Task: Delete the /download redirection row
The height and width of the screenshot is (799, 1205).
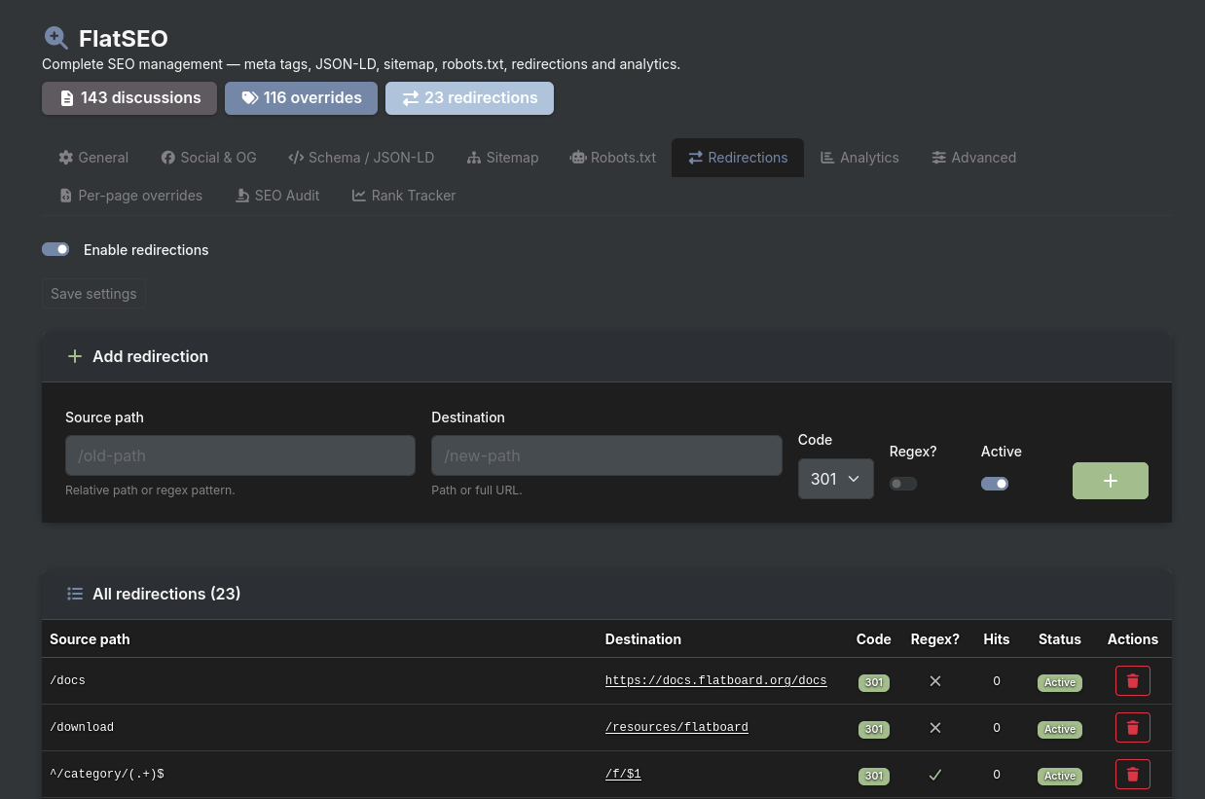Action: pos(1132,728)
